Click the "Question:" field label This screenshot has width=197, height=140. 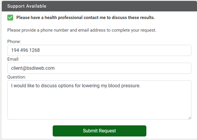(17, 77)
